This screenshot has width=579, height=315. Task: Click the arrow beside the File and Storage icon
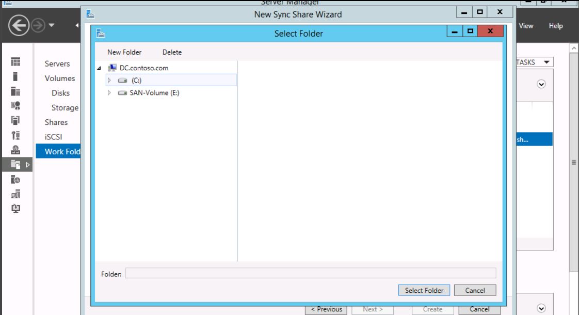click(28, 165)
